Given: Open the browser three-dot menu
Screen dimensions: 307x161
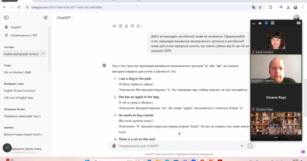Looking at the screenshot, I should pos(302,7).
